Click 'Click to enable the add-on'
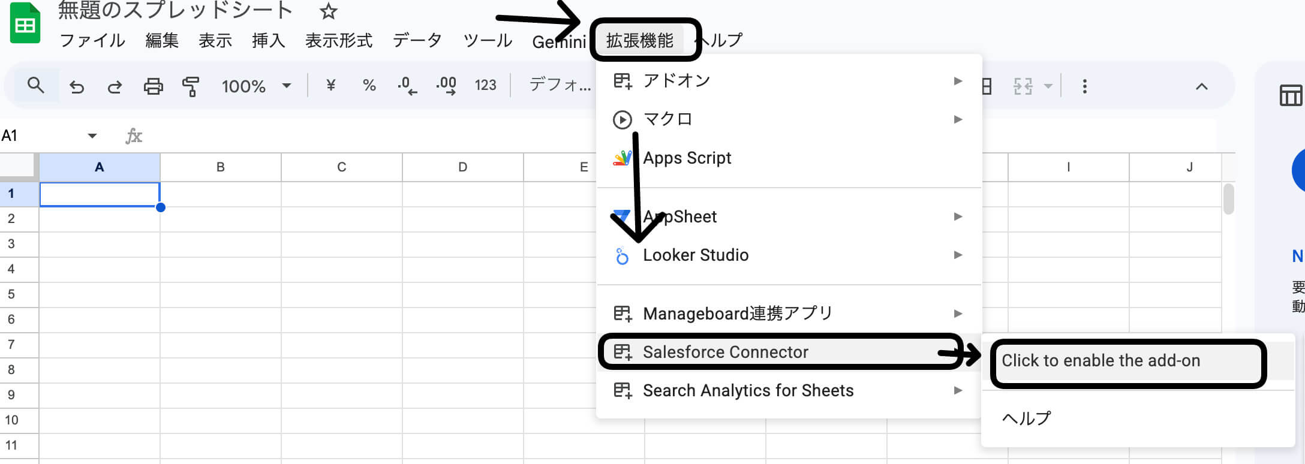 (1138, 361)
